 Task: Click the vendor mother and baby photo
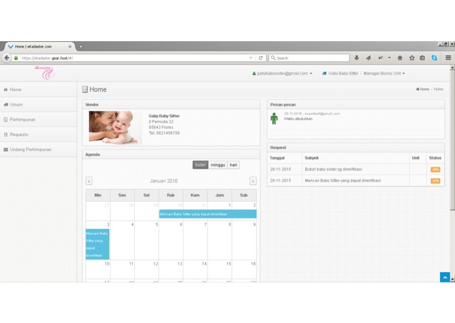point(115,127)
